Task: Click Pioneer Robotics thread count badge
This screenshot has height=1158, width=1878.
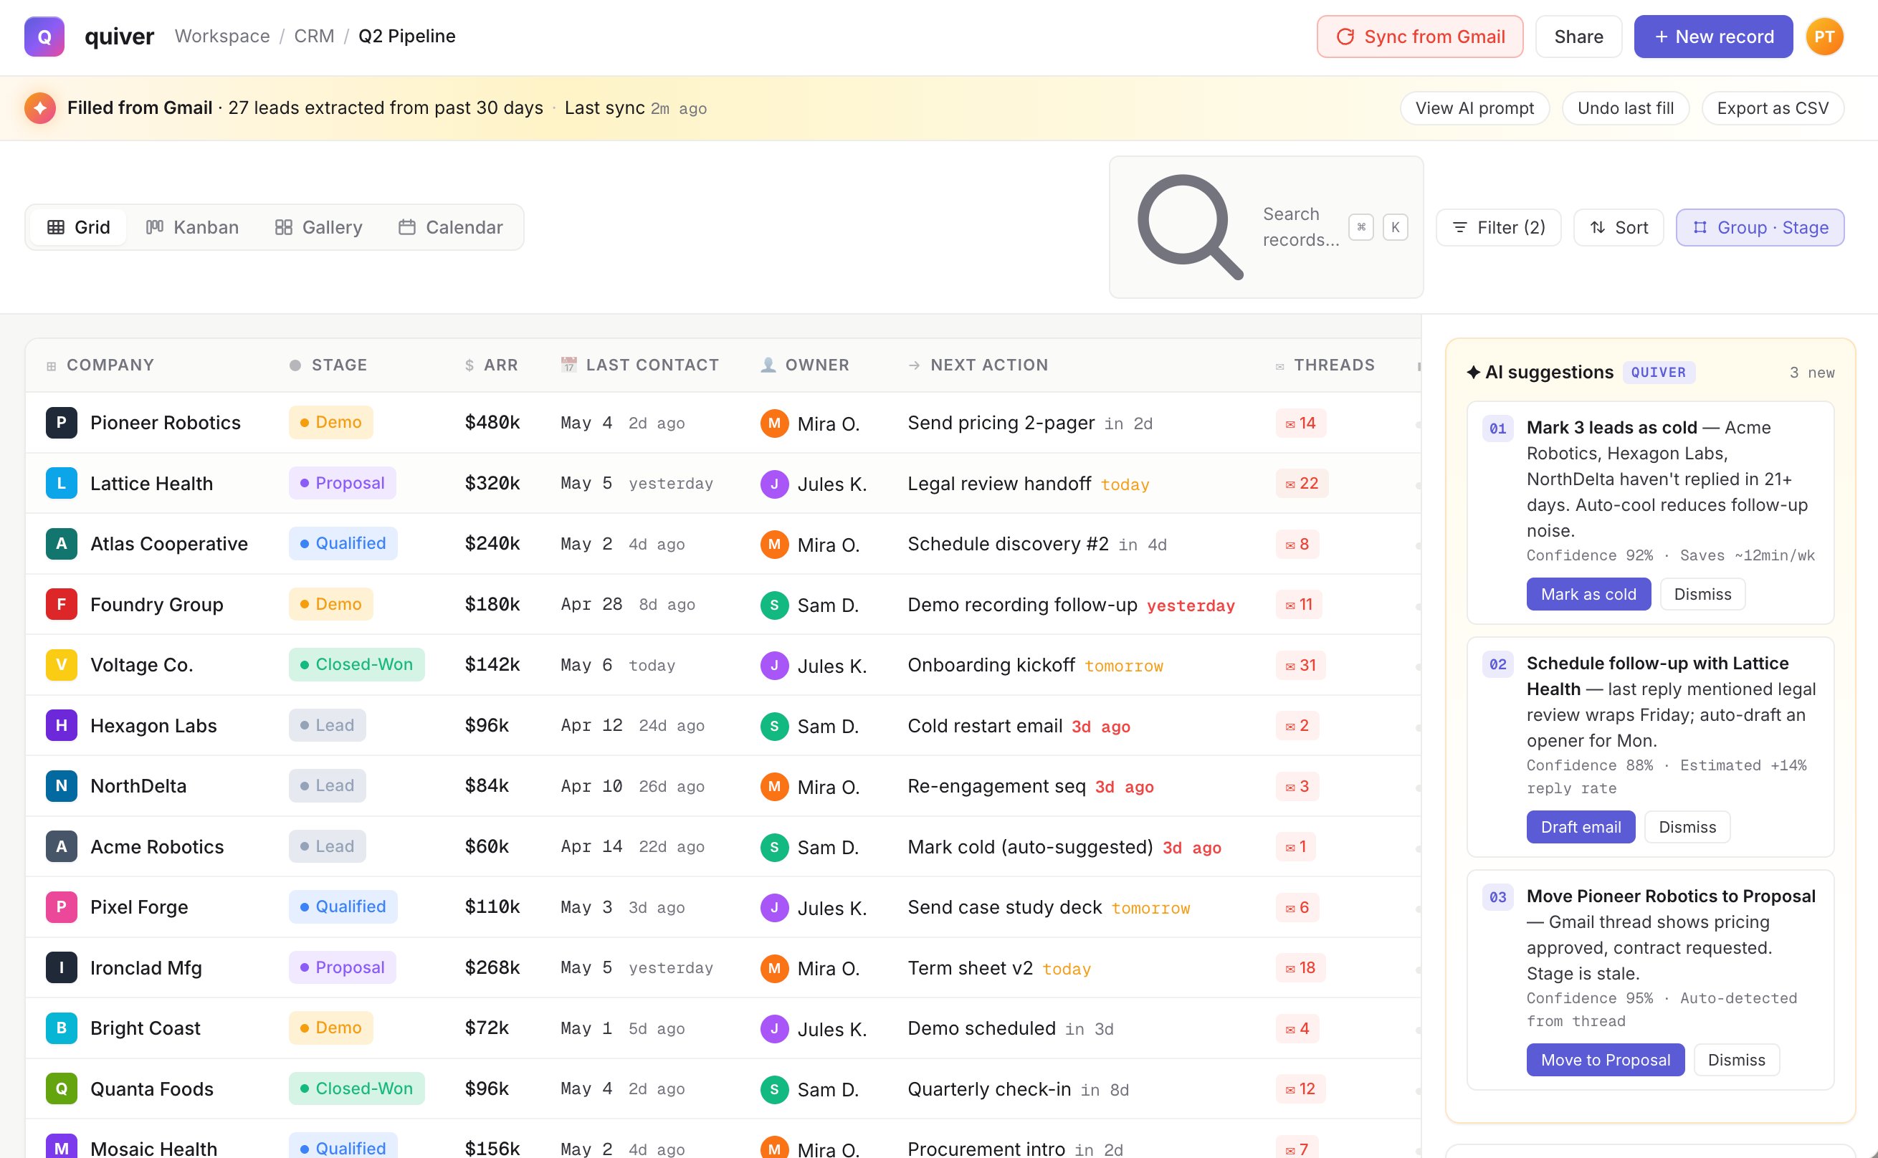Action: click(x=1300, y=423)
